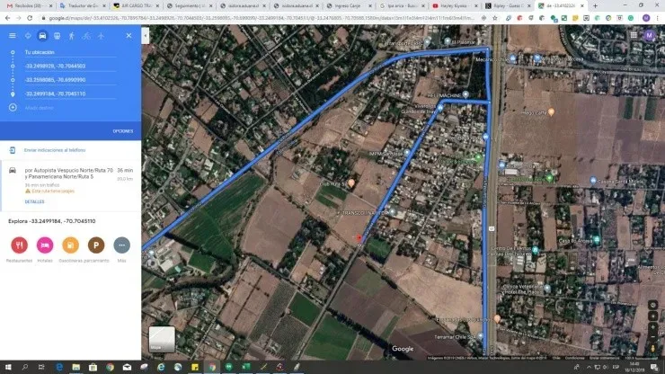Select driving travel mode icon
Screen dimensions: 665x374
[x=42, y=35]
